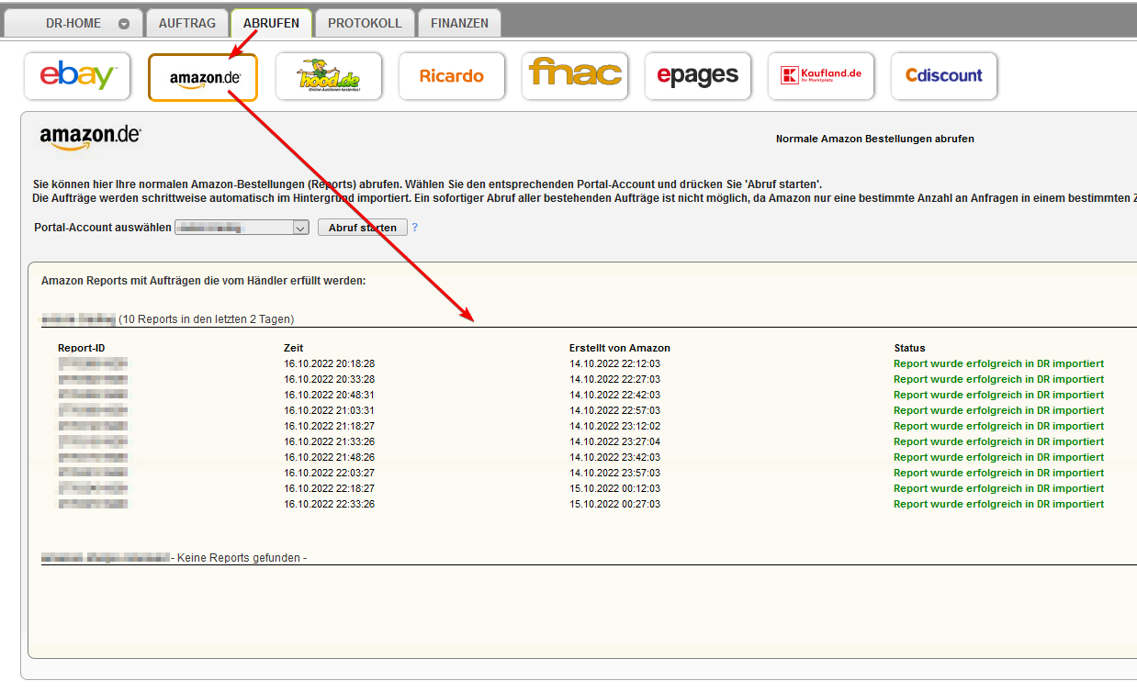Click the Erstellt von Amazon column header
The height and width of the screenshot is (692, 1137).
620,348
